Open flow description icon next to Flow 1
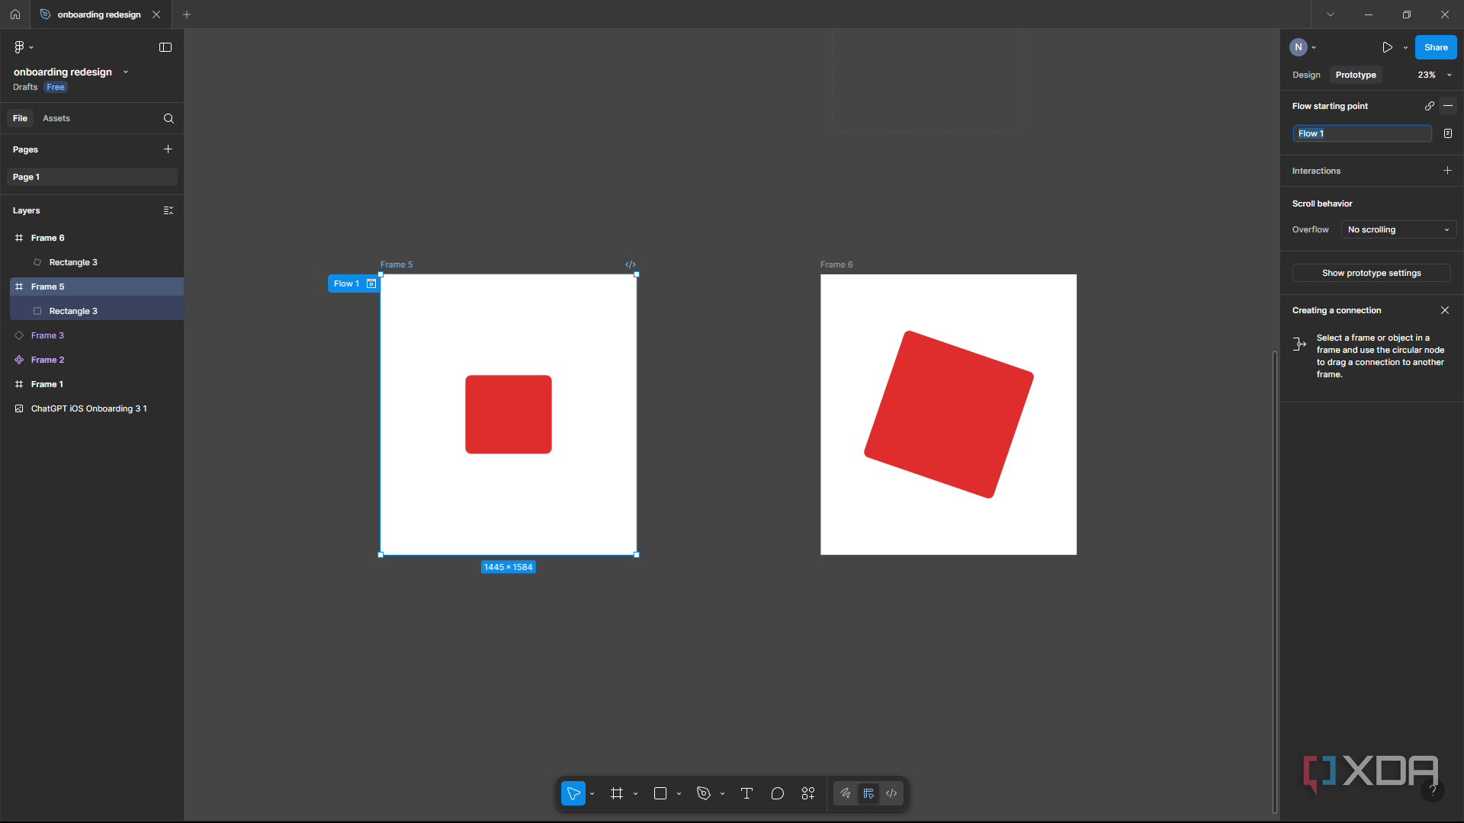This screenshot has width=1464, height=823. pos(1448,133)
